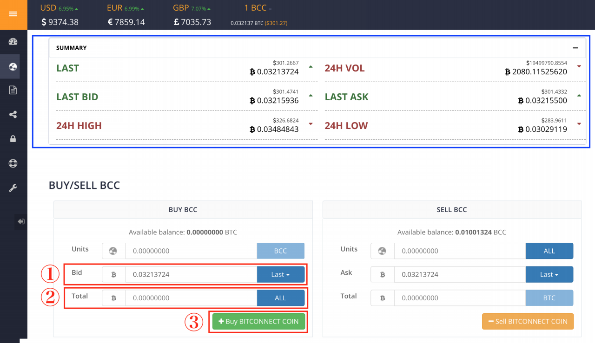Viewport: 595px width, 343px height.
Task: Click the ALL button in Buy BCC Total row
Action: coord(281,298)
